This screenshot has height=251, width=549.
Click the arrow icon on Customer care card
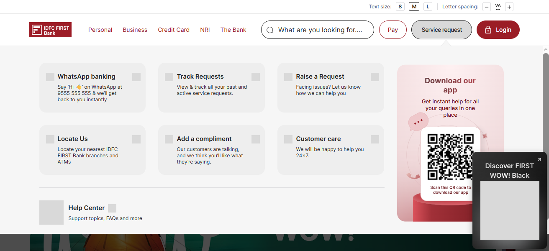(375, 139)
